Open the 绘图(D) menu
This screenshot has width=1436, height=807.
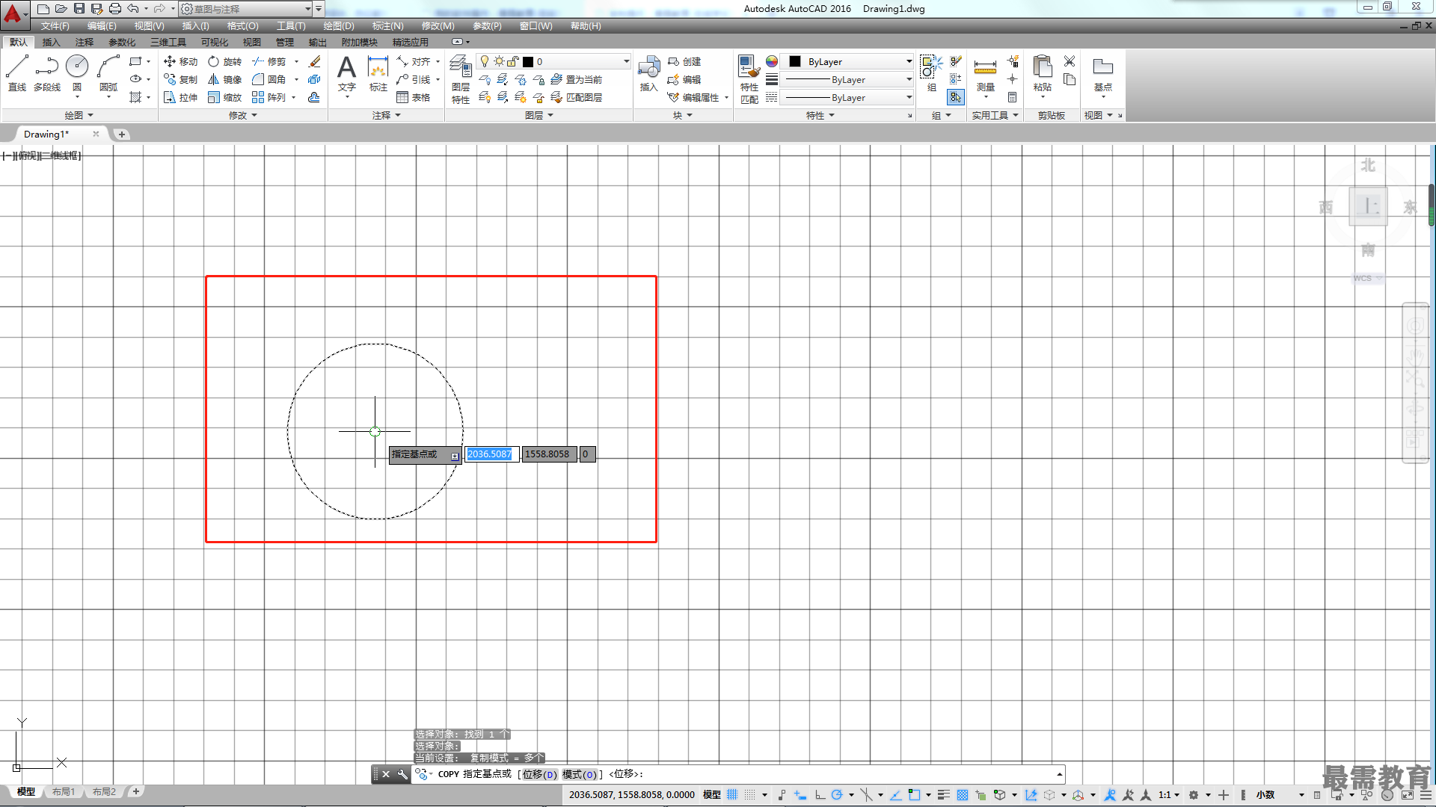click(x=339, y=26)
